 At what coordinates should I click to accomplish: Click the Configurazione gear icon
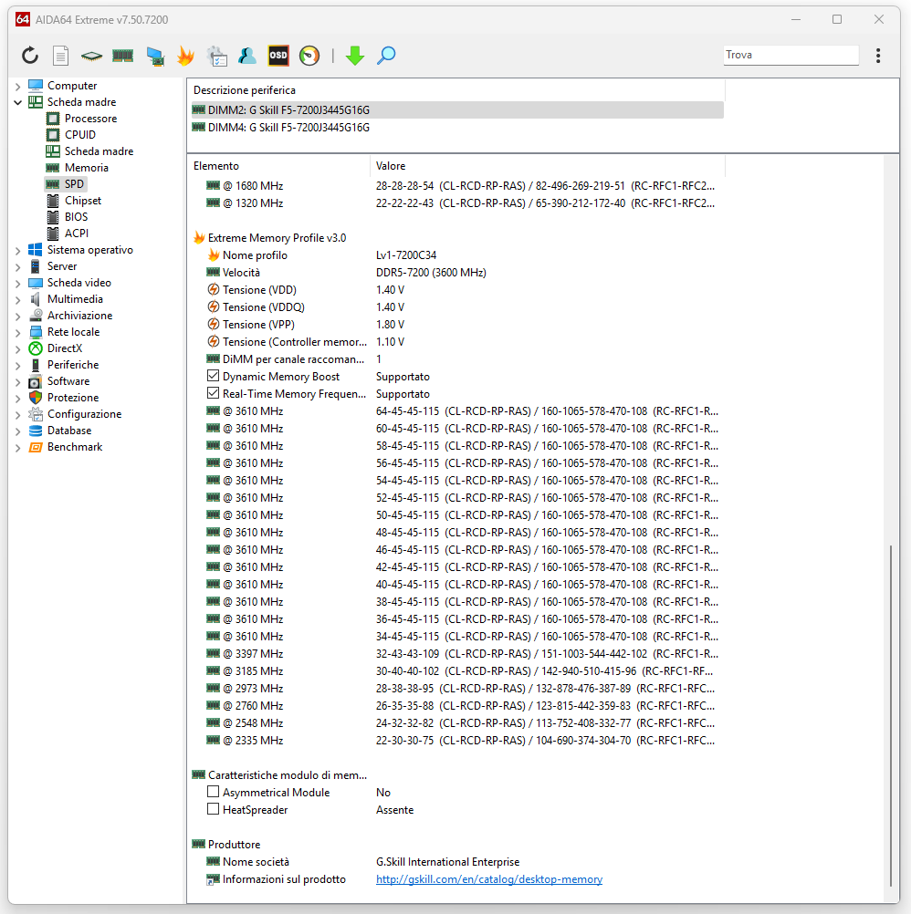(36, 414)
